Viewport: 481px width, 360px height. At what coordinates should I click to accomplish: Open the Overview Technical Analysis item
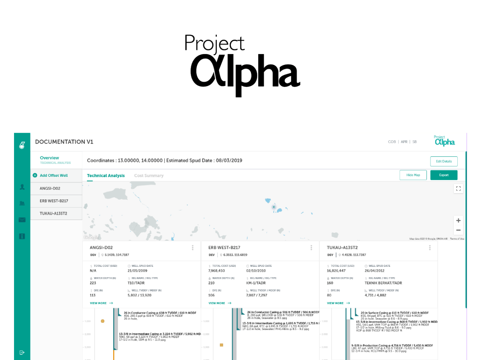coord(56,160)
